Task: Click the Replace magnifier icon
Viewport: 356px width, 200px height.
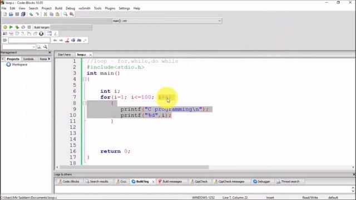Action: tap(72, 14)
